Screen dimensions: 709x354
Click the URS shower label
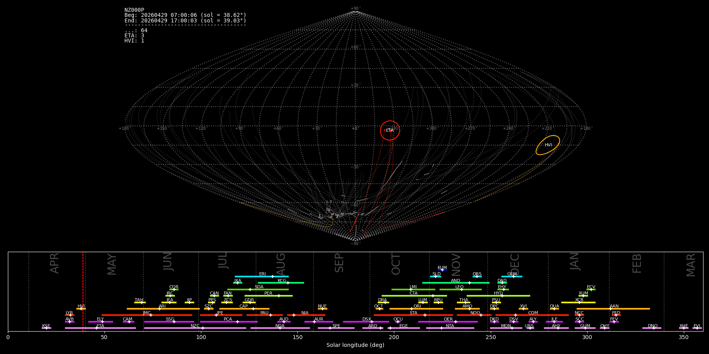[x=529, y=326]
